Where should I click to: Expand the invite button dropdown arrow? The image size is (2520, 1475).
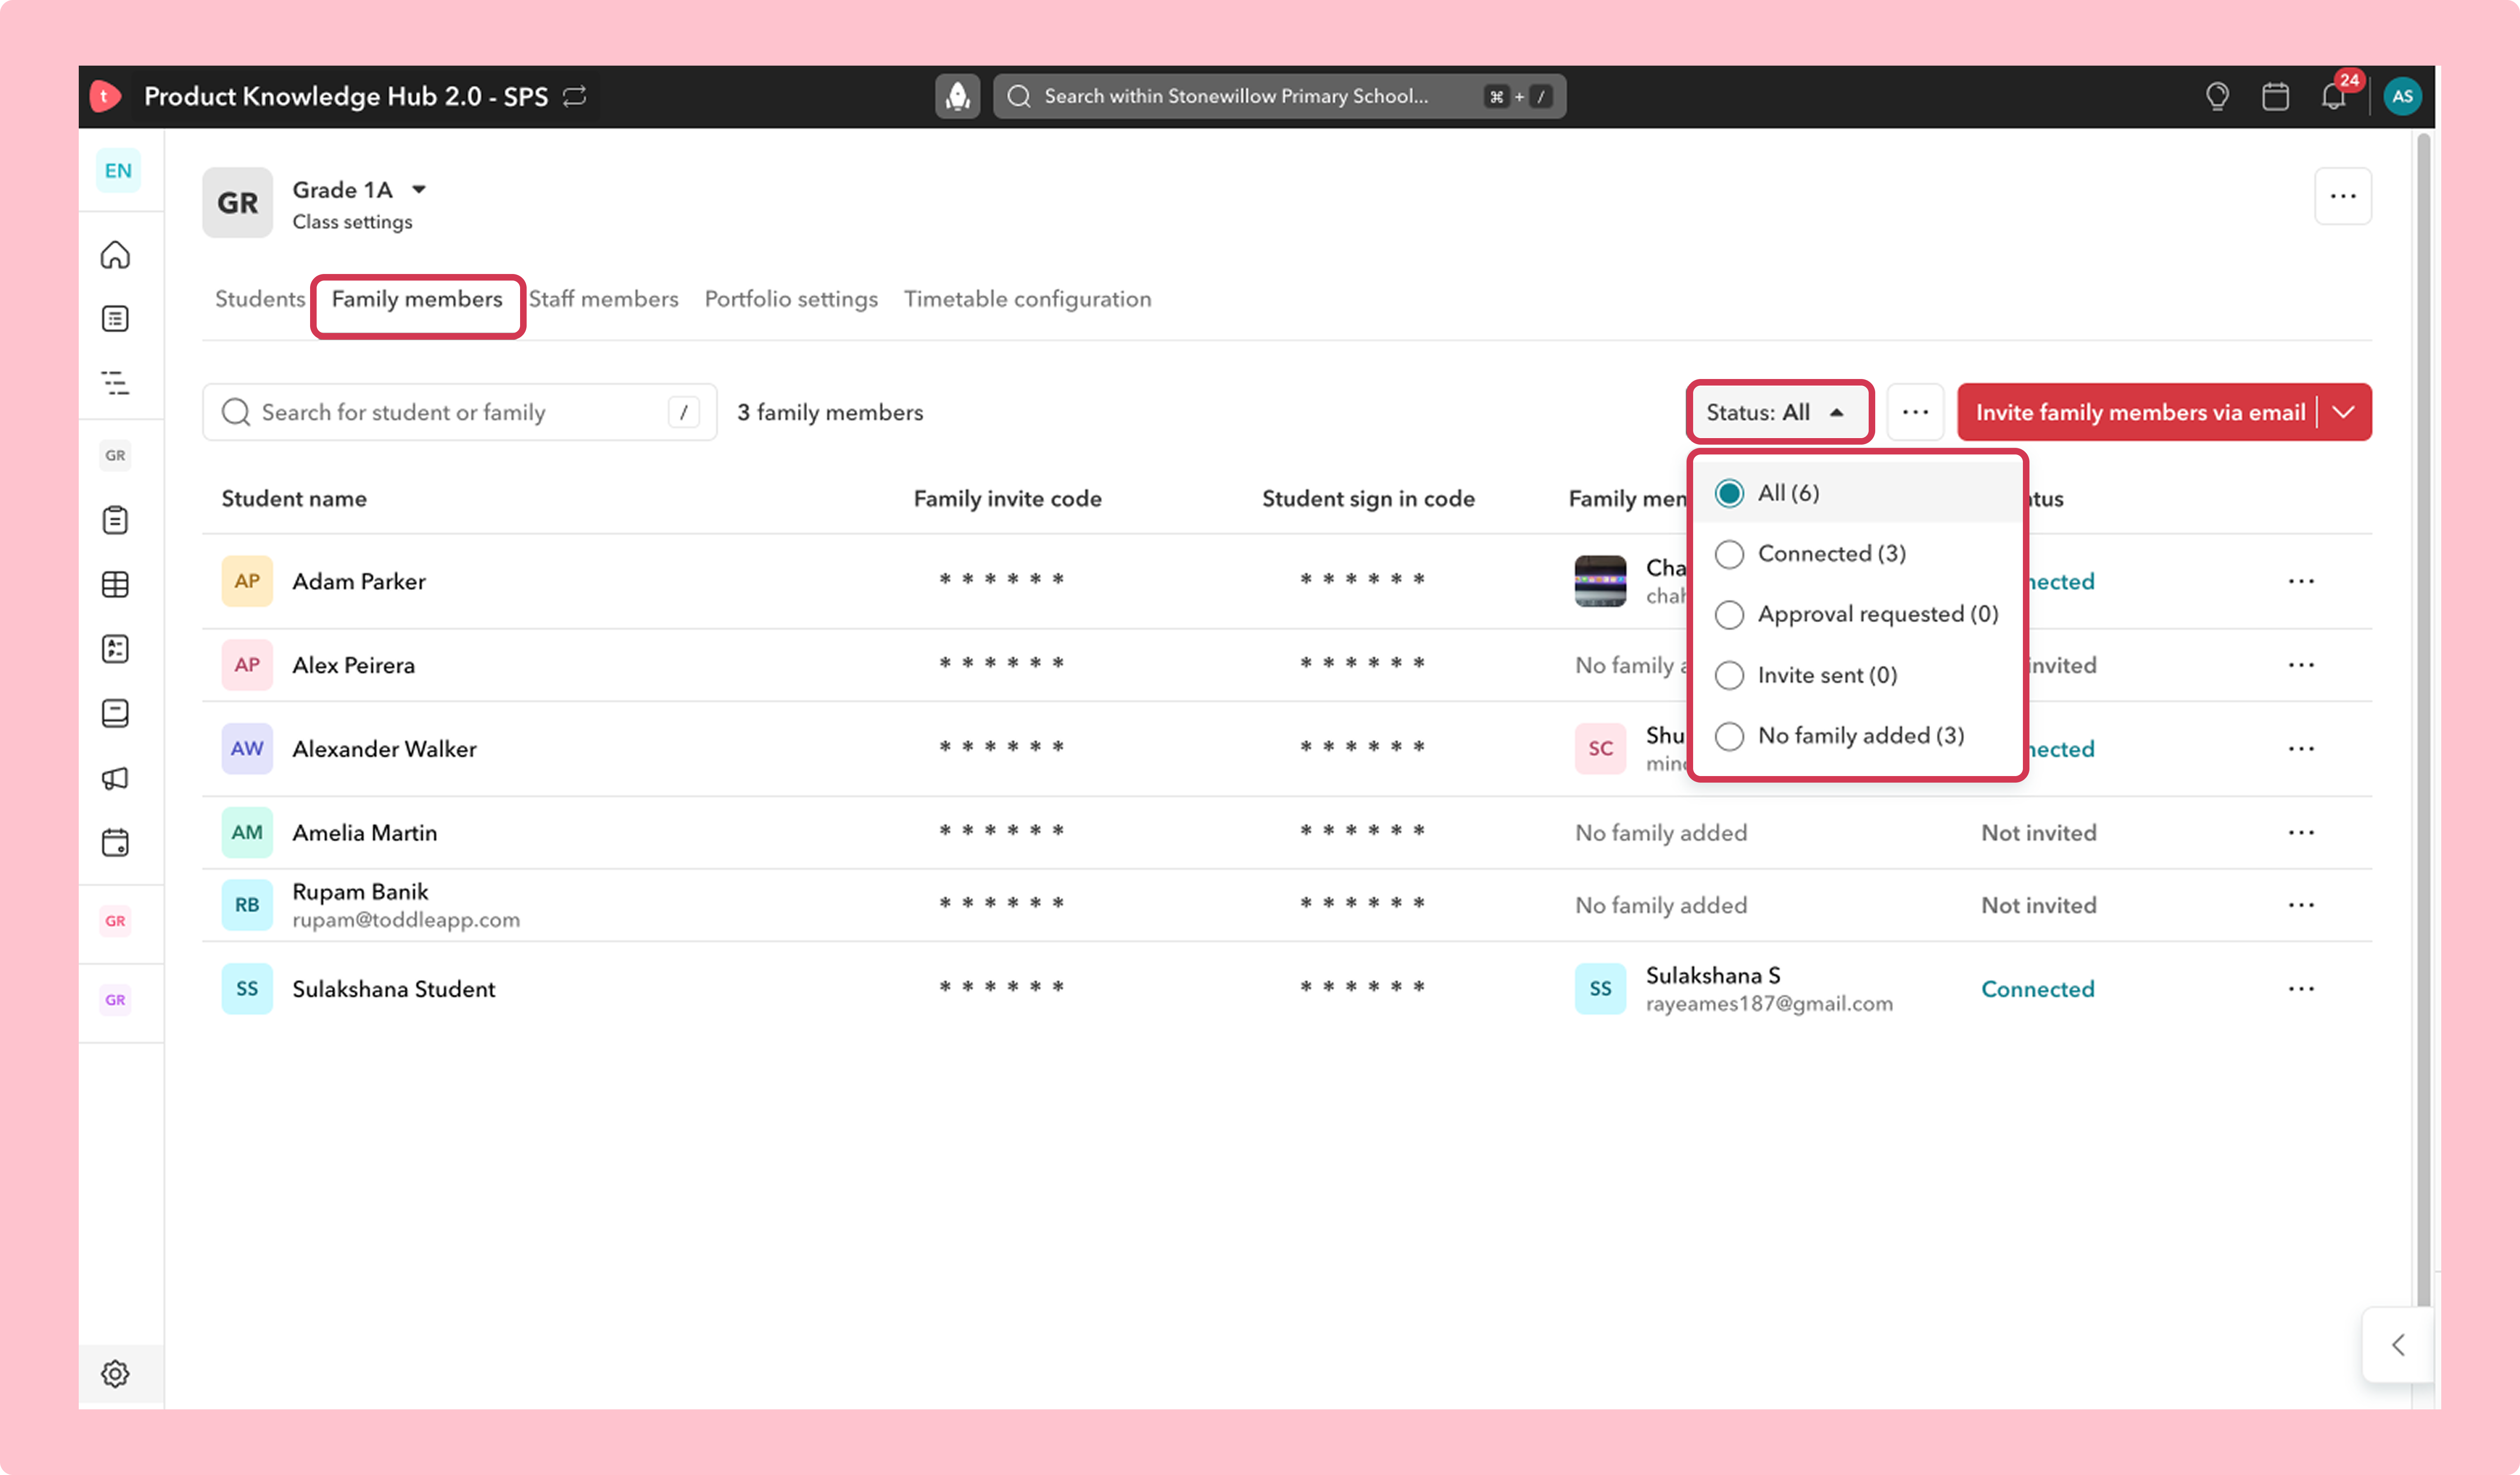click(2344, 412)
